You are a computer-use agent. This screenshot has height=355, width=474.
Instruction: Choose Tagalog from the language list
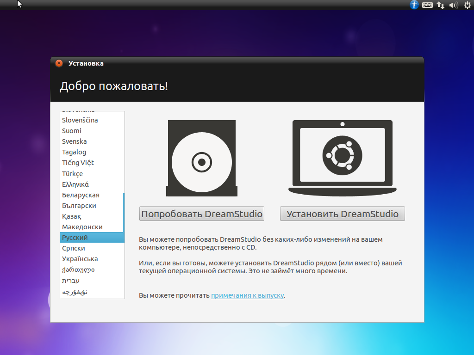(x=92, y=152)
